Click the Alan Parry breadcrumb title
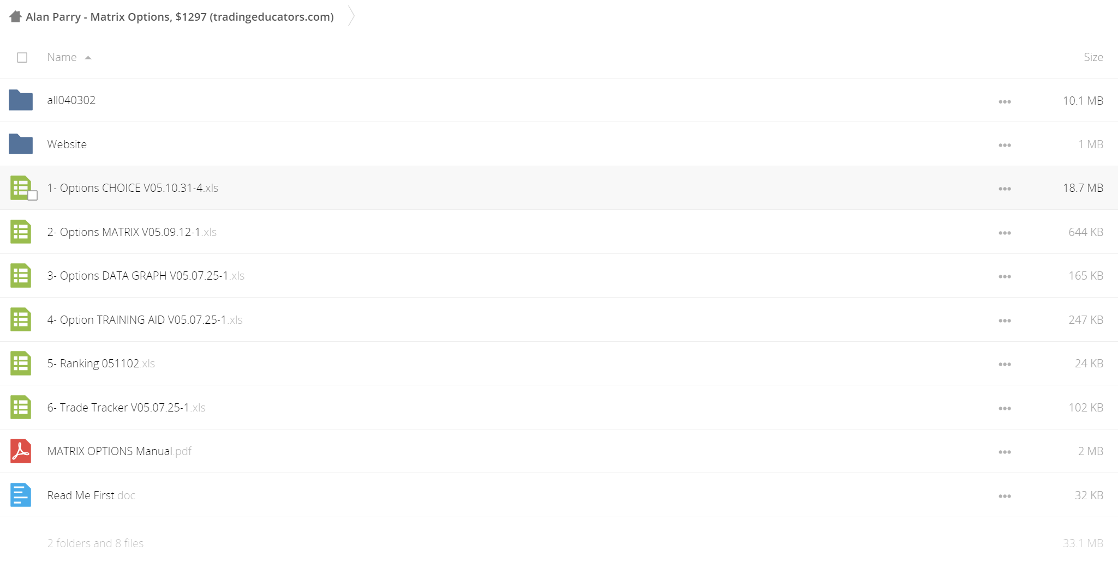Viewport: 1118px width, 569px height. (x=180, y=17)
